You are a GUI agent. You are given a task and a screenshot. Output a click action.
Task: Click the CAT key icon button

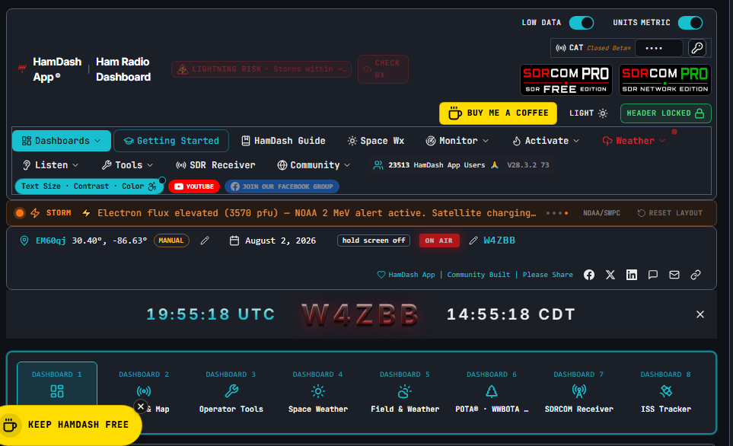pos(697,48)
